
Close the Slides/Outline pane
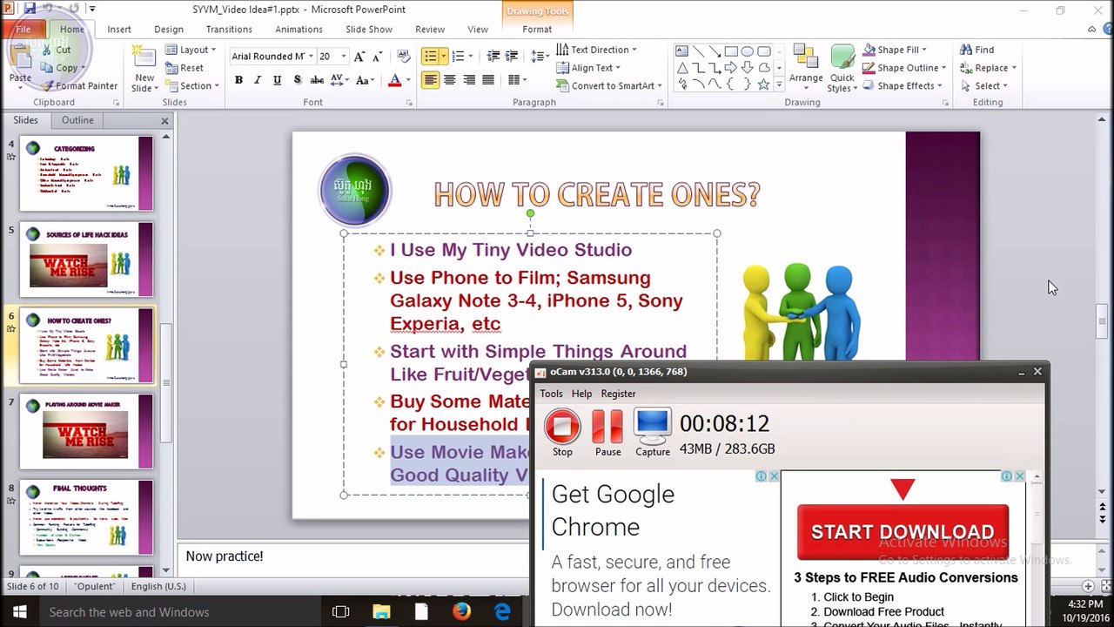coord(164,120)
